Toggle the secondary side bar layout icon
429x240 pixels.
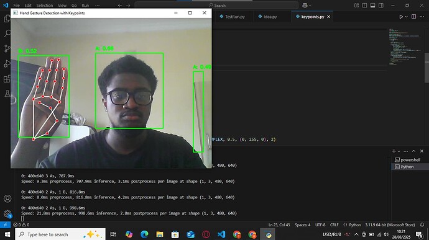coord(381,6)
